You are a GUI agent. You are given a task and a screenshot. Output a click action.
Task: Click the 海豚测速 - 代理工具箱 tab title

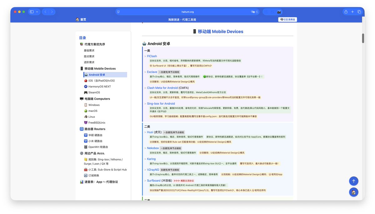pyautogui.click(x=182, y=20)
